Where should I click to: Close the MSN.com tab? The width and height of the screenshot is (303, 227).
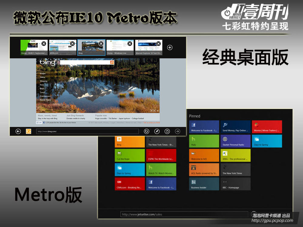(x=72, y=44)
